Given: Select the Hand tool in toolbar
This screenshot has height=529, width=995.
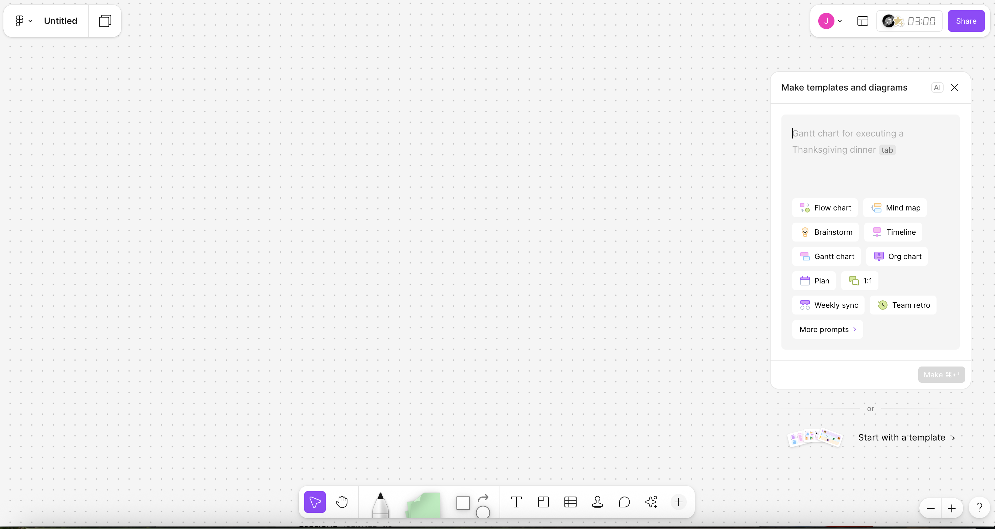Looking at the screenshot, I should tap(342, 502).
